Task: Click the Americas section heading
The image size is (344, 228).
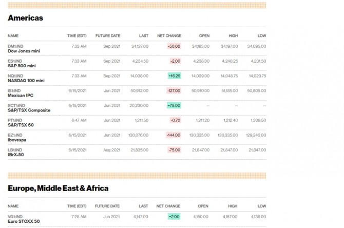Action: coord(25,18)
